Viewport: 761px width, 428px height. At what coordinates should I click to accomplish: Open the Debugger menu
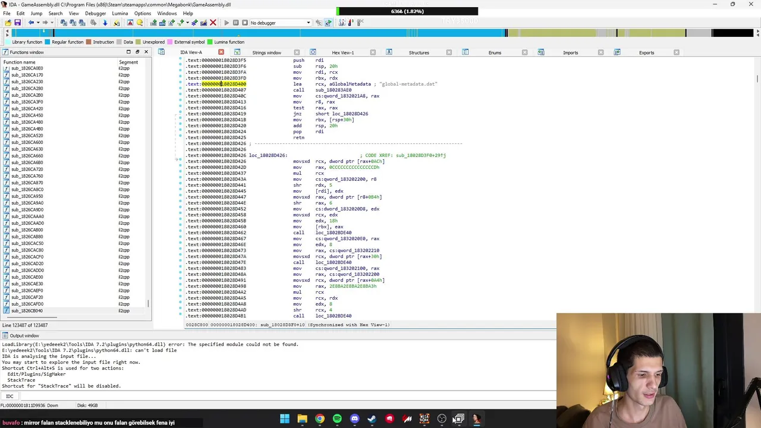click(95, 13)
